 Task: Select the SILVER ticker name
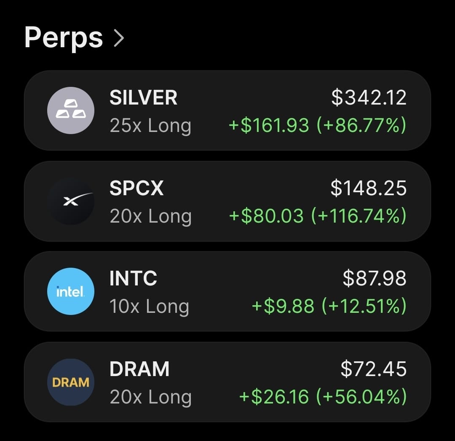point(143,97)
